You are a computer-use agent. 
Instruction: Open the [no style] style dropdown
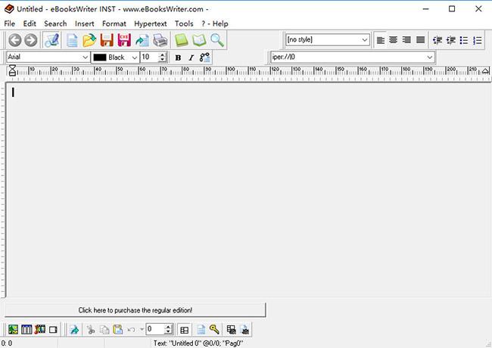[365, 40]
